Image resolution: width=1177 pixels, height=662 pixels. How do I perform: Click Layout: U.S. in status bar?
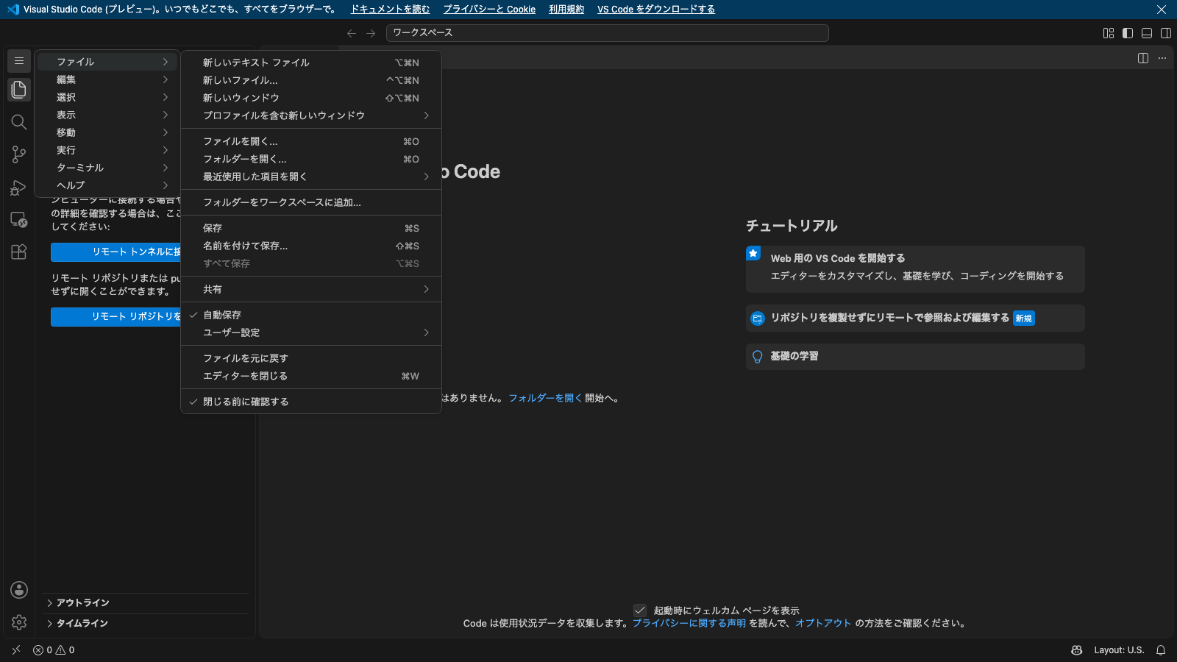(x=1119, y=650)
